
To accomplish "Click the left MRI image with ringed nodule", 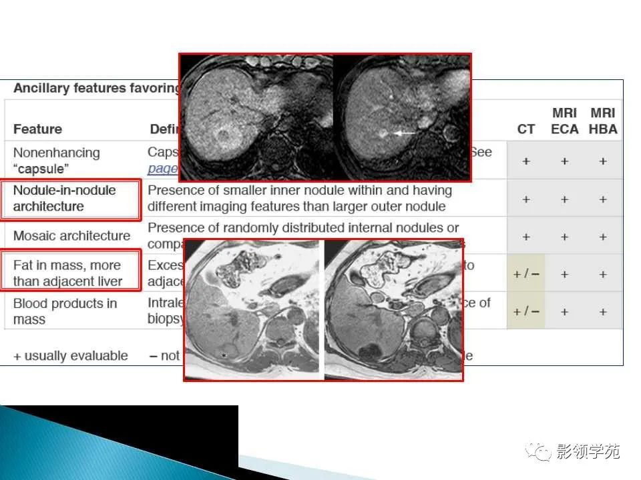I will [256, 117].
